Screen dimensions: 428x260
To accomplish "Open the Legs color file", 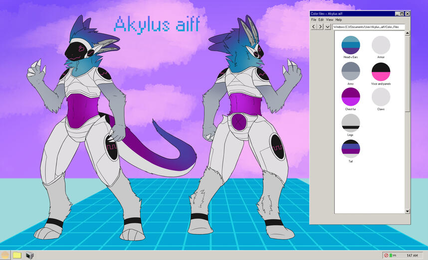I will click(x=351, y=123).
